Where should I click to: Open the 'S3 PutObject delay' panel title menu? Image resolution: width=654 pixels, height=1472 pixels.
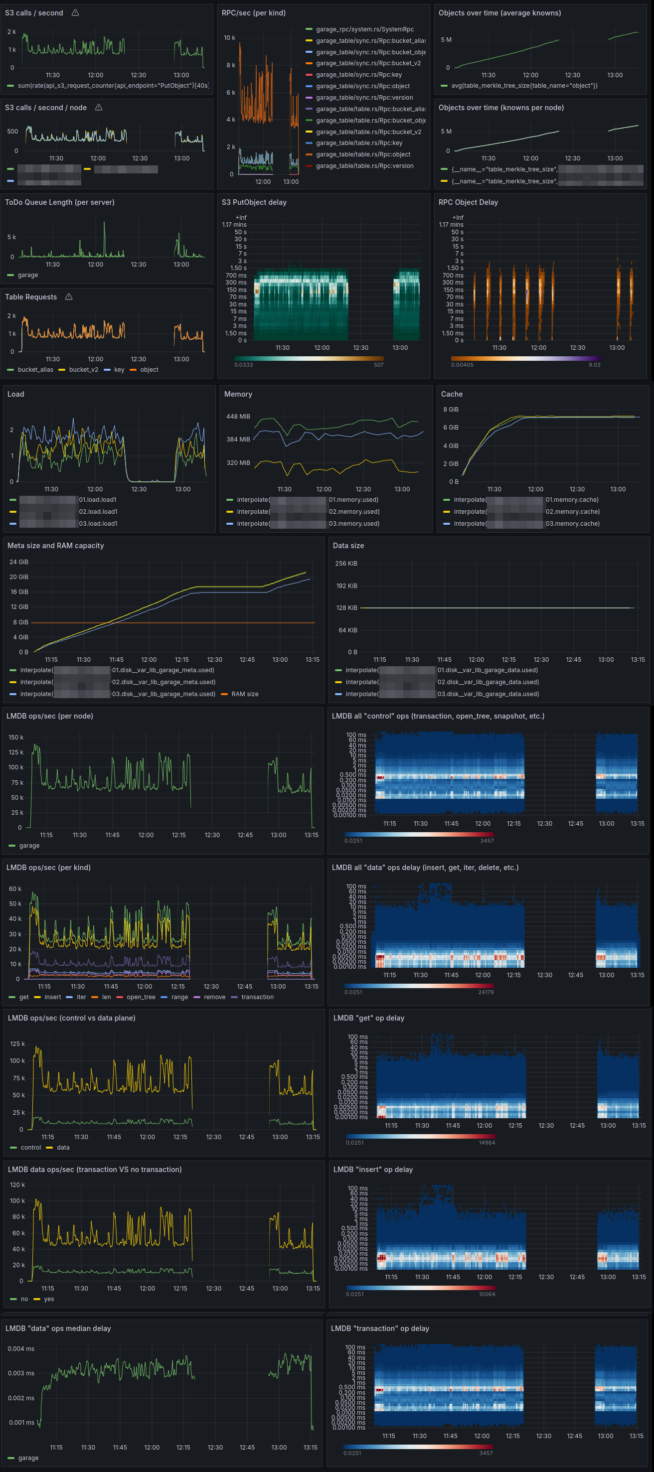[254, 202]
